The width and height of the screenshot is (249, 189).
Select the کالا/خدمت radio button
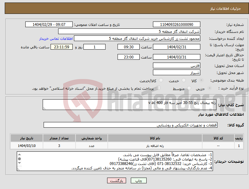161,80
